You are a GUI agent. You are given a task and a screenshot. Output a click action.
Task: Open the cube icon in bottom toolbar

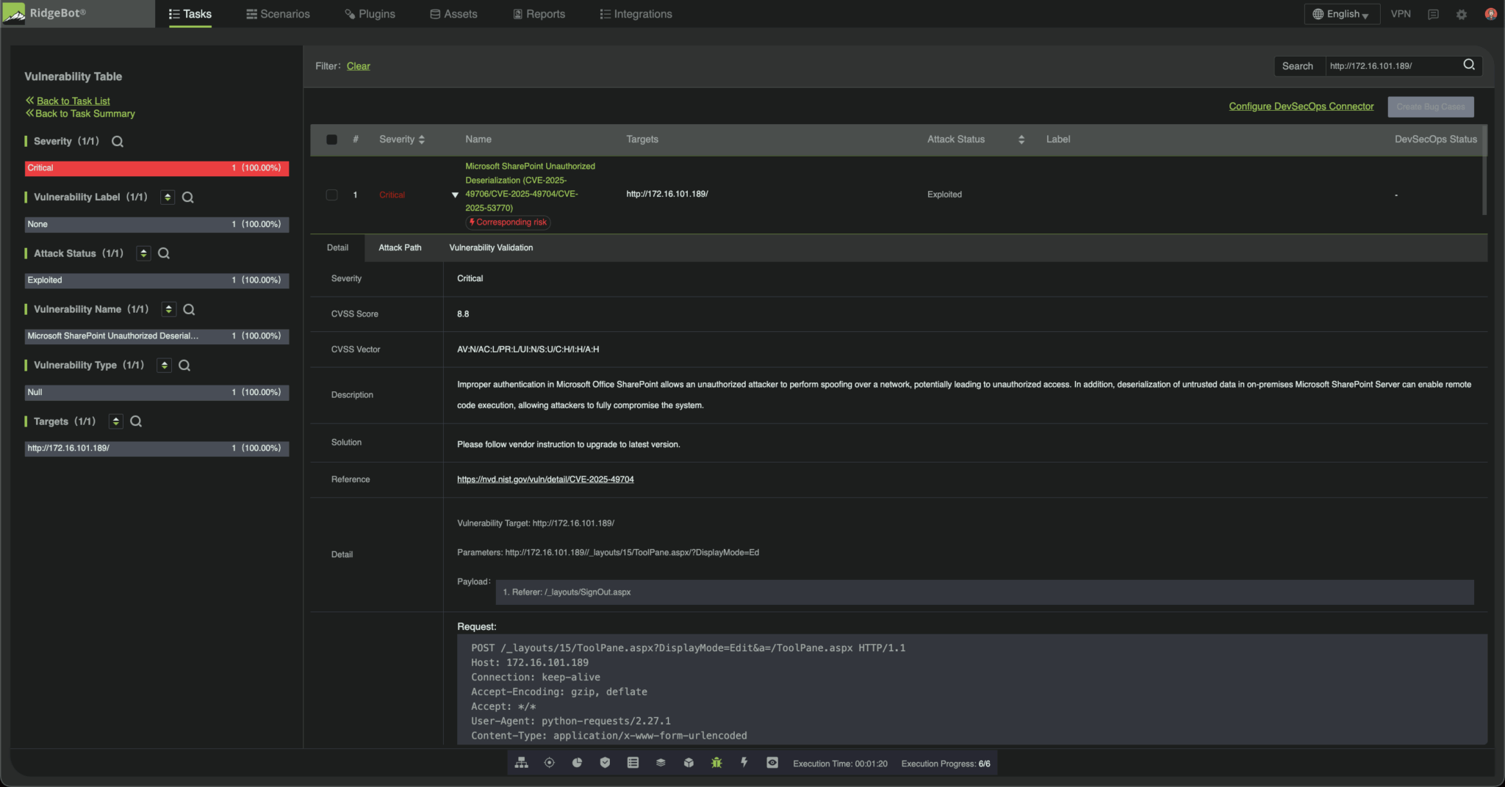click(x=689, y=763)
